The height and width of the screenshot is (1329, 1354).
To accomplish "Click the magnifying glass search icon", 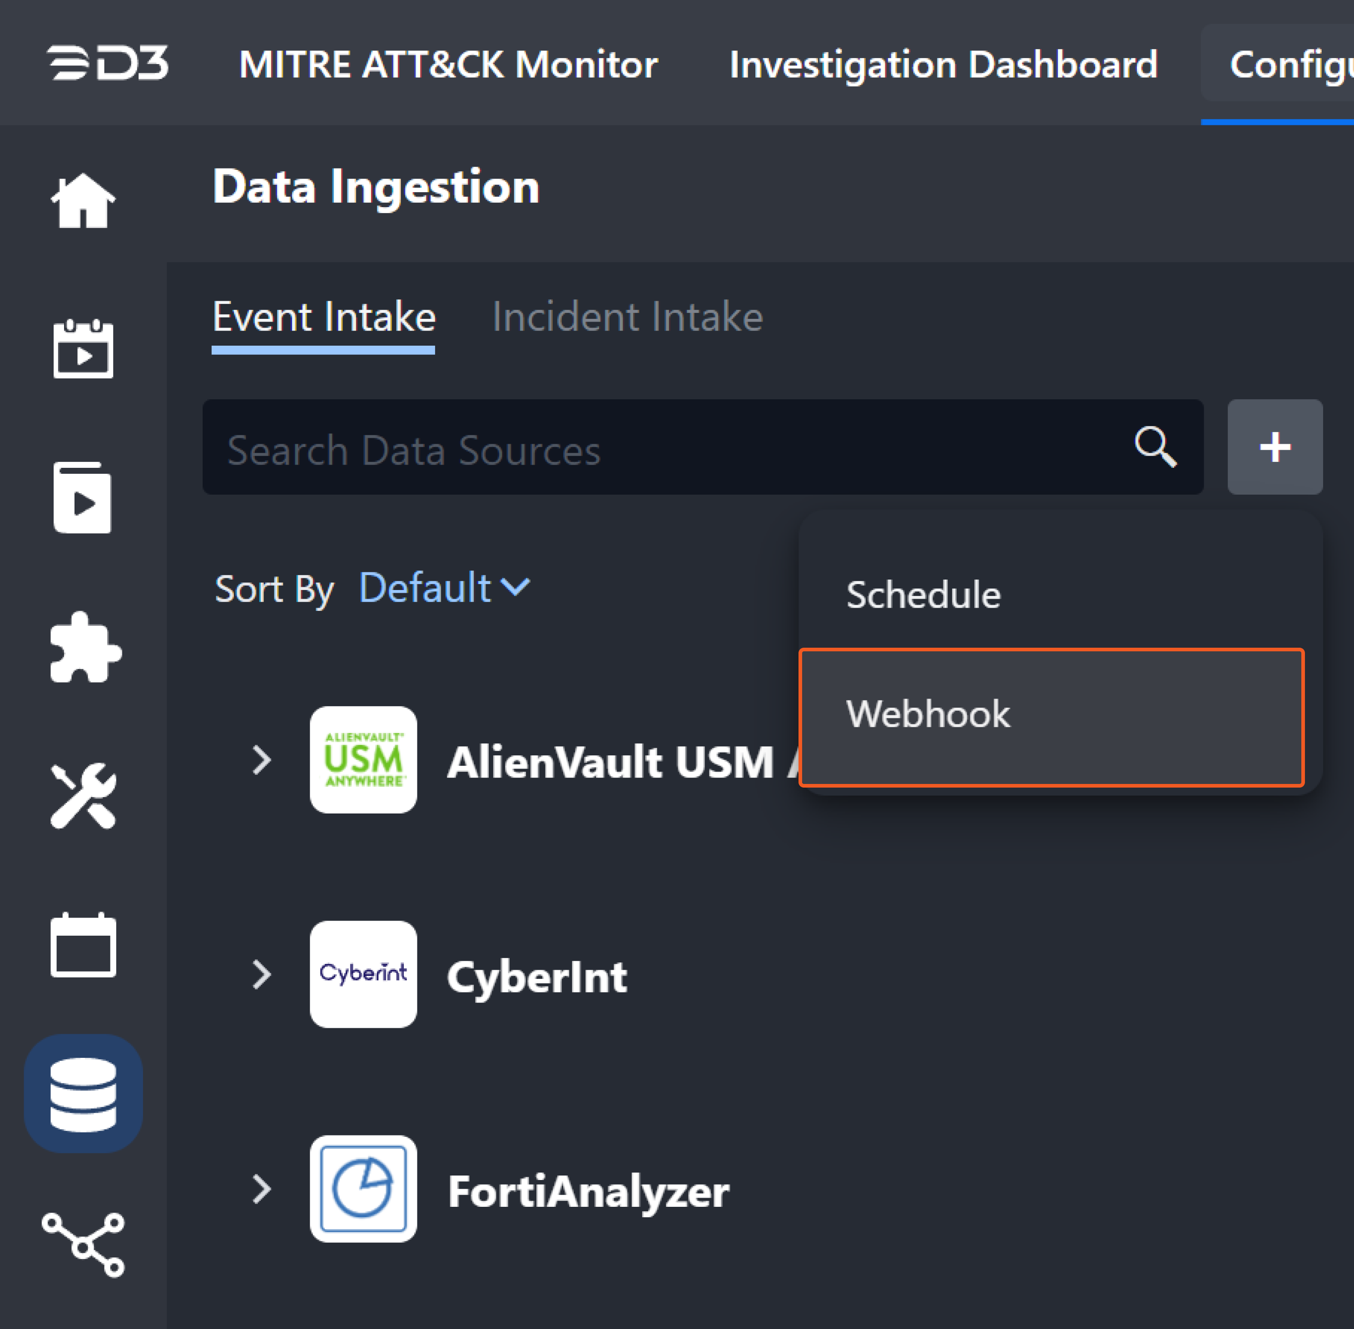I will (x=1155, y=447).
